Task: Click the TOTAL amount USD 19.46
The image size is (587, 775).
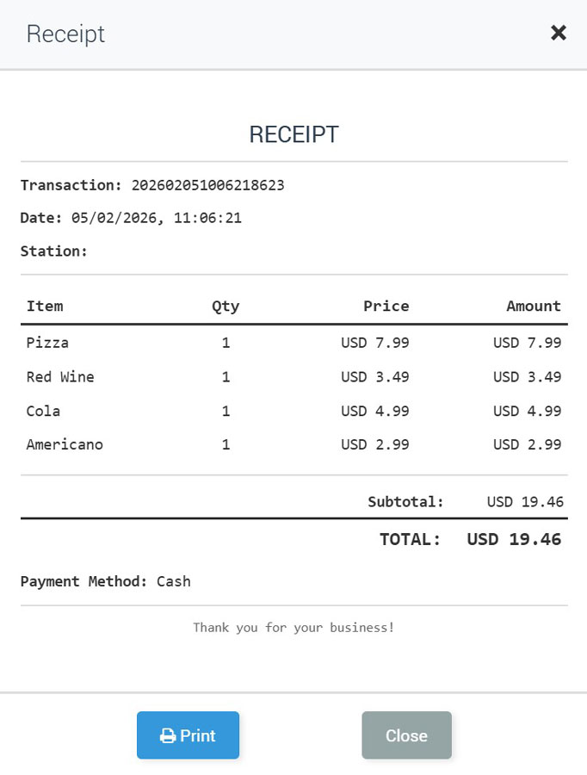Action: [x=514, y=540]
